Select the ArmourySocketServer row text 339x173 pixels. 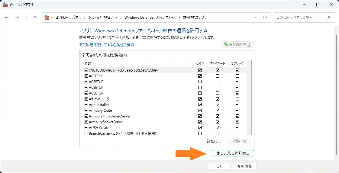pyautogui.click(x=106, y=122)
